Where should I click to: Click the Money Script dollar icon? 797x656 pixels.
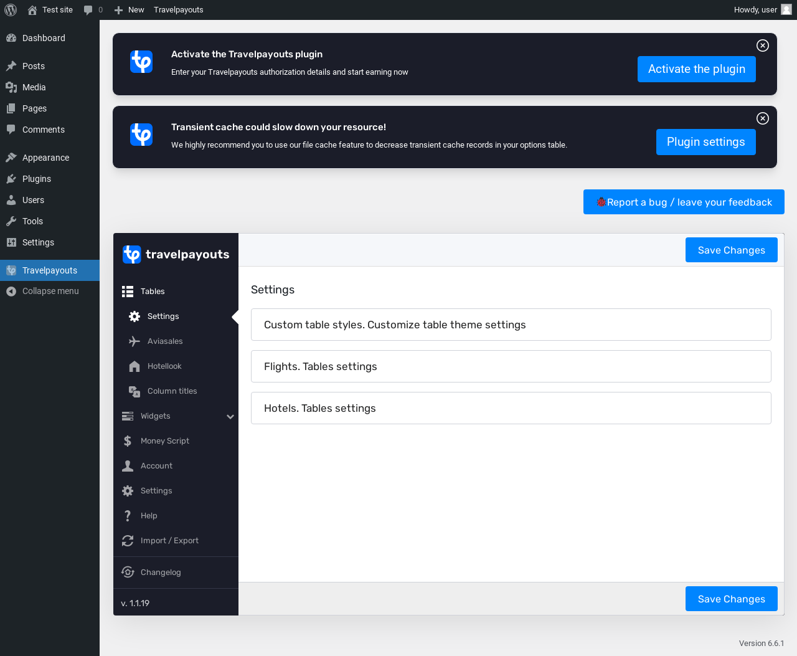tap(128, 441)
